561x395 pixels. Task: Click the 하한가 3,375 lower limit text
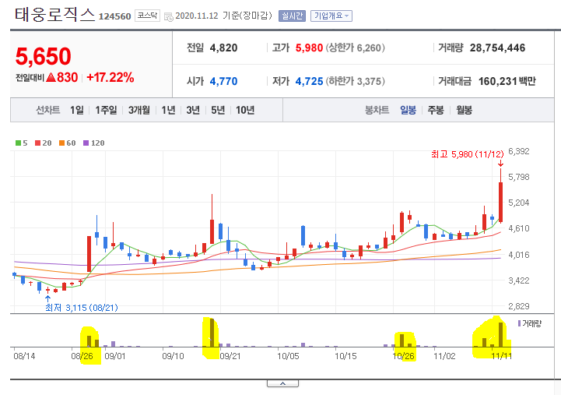(356, 81)
